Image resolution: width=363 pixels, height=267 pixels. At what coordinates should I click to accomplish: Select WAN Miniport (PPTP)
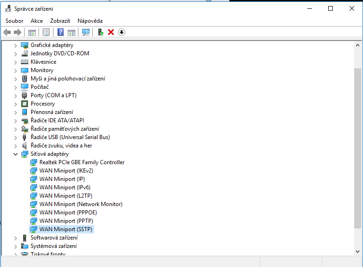66,221
